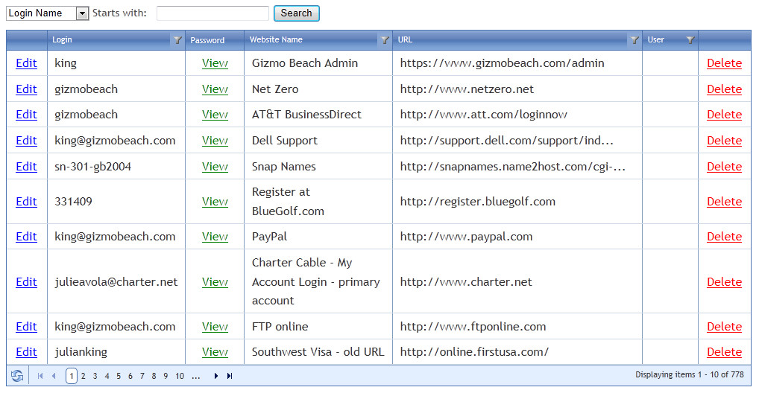View password for Gizmo Beach Admin

(x=215, y=63)
